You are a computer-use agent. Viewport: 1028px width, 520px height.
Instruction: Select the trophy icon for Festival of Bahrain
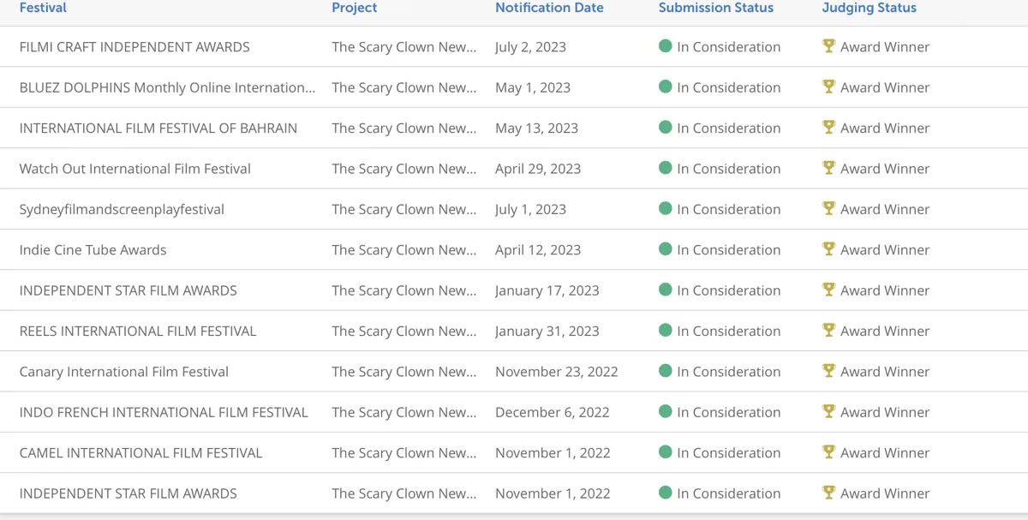(828, 127)
